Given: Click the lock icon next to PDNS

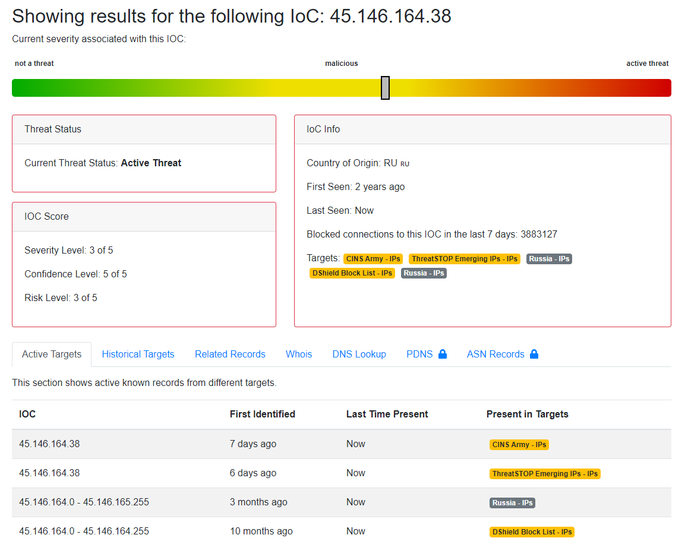Looking at the screenshot, I should click(x=442, y=354).
